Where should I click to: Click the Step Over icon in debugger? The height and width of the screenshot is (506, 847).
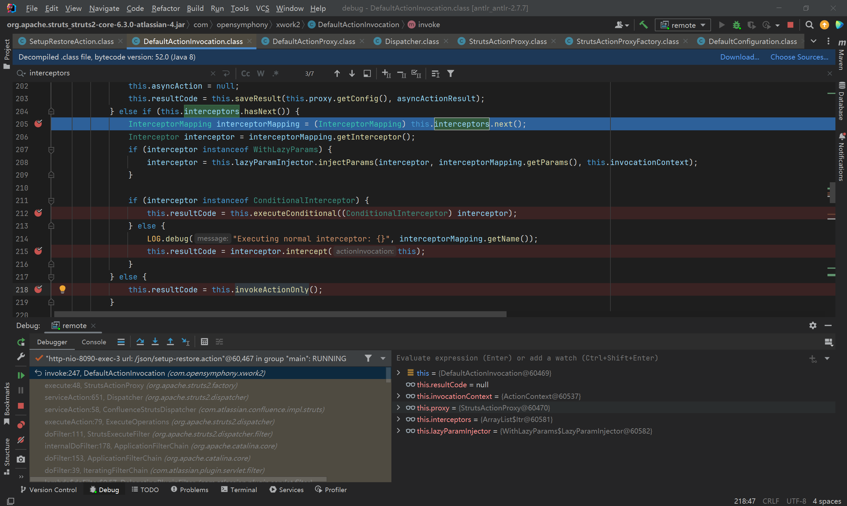tap(140, 342)
